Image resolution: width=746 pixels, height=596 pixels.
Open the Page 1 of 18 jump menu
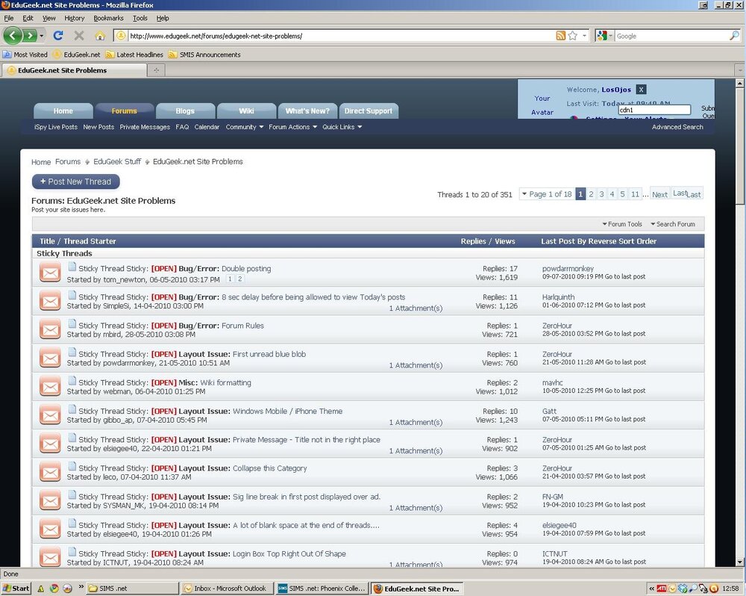547,194
